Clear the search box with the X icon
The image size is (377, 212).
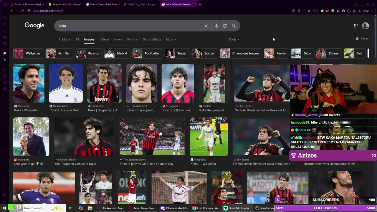coord(206,26)
